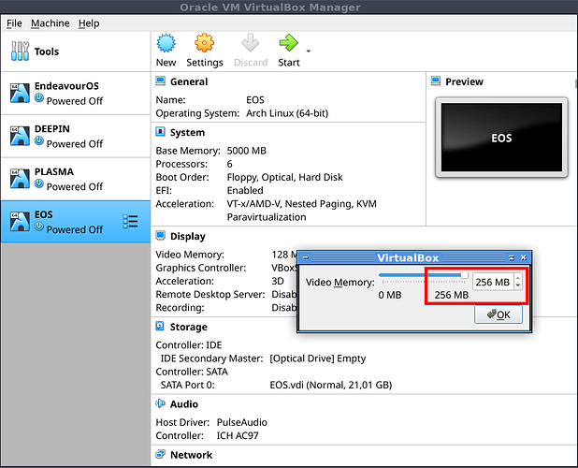
Task: Click the grayed-out Discard toolbar icon
Action: [x=250, y=44]
